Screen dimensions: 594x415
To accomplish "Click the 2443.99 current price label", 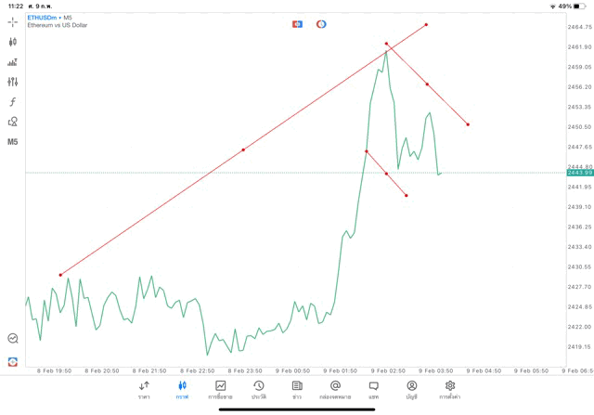I will (582, 173).
